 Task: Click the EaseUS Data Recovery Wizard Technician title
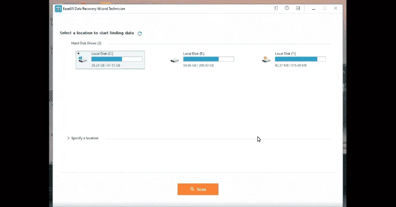point(94,9)
